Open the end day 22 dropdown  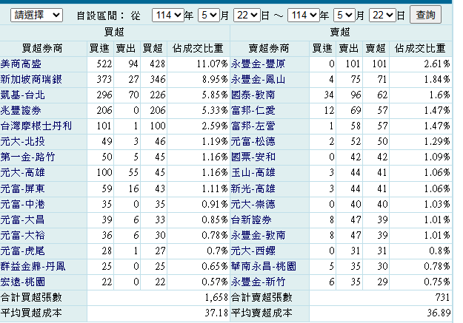click(x=383, y=15)
